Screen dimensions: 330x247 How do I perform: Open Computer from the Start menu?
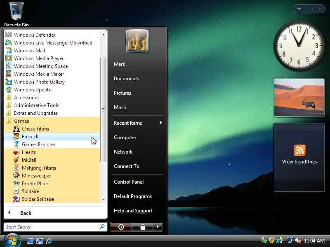pyautogui.click(x=125, y=137)
